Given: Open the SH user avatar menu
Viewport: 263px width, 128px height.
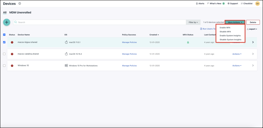Looking at the screenshot, I should [x=257, y=4].
